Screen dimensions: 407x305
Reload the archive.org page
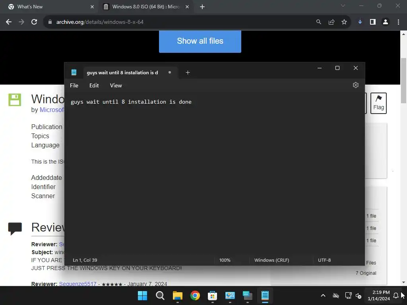pyautogui.click(x=34, y=22)
